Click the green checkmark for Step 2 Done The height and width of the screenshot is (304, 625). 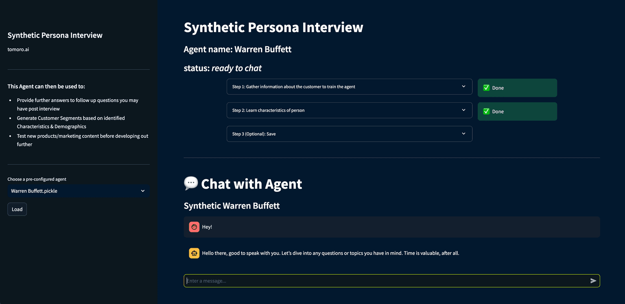click(x=486, y=111)
